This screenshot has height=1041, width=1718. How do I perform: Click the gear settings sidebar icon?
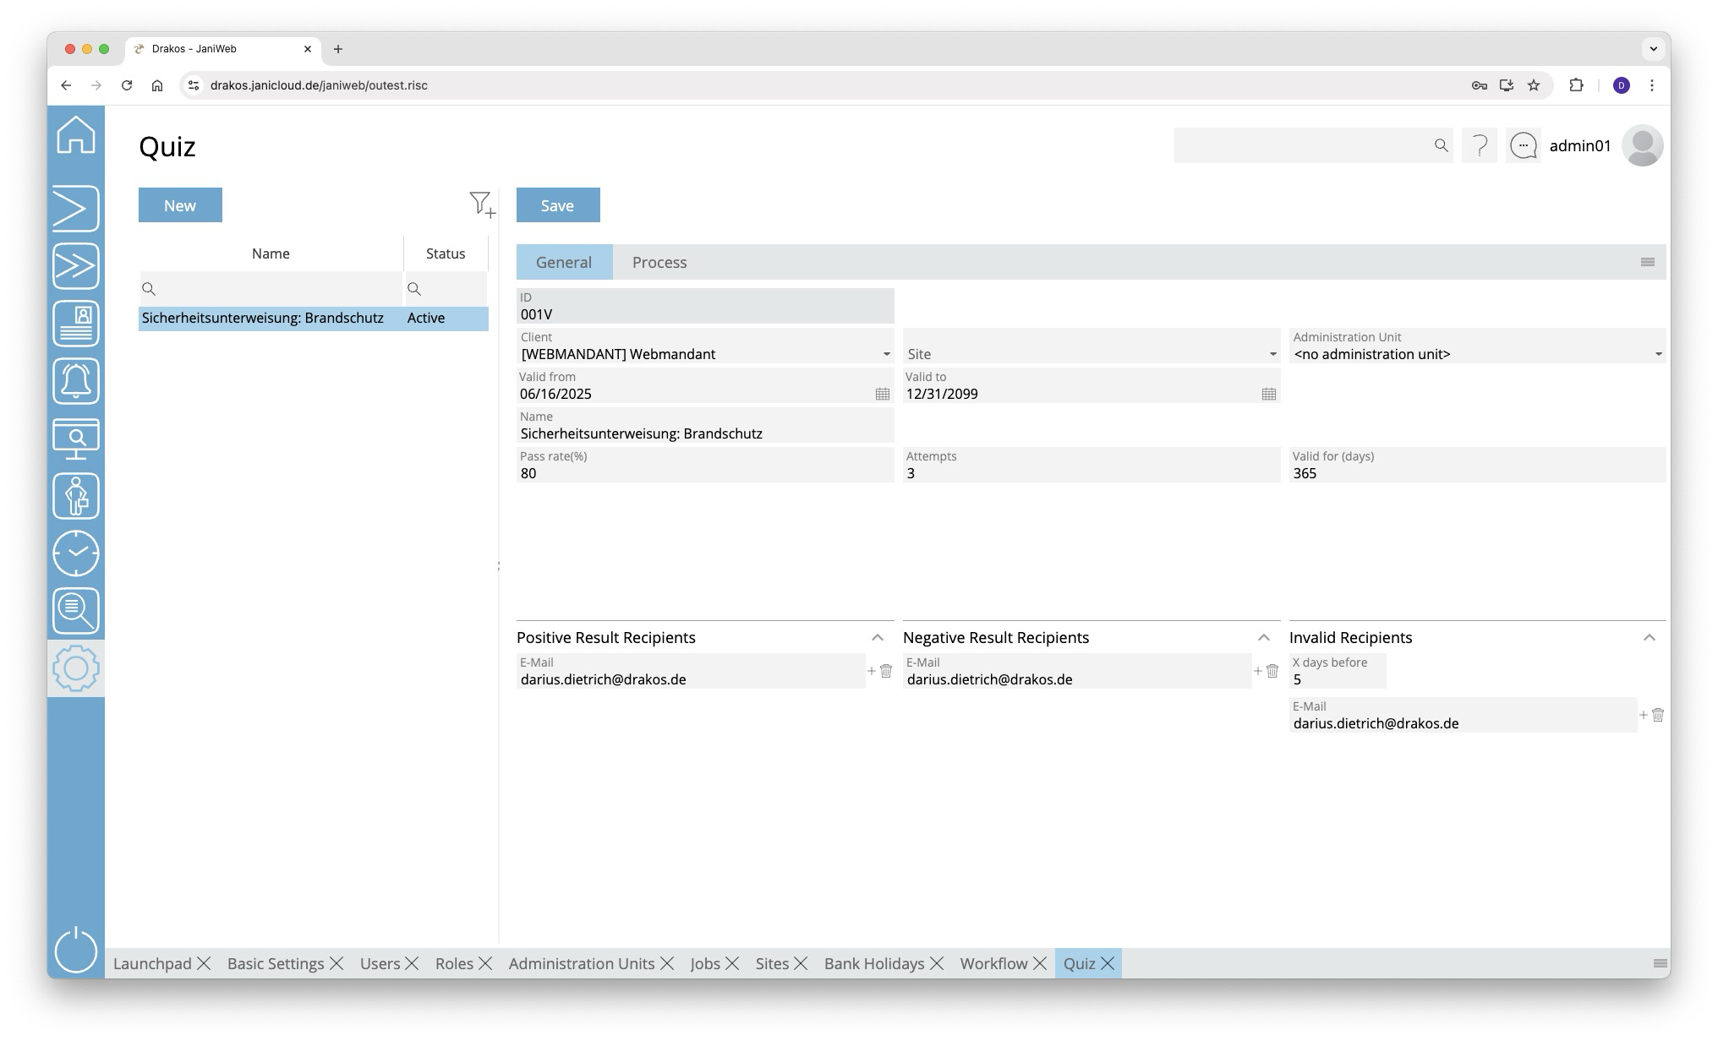tap(76, 668)
